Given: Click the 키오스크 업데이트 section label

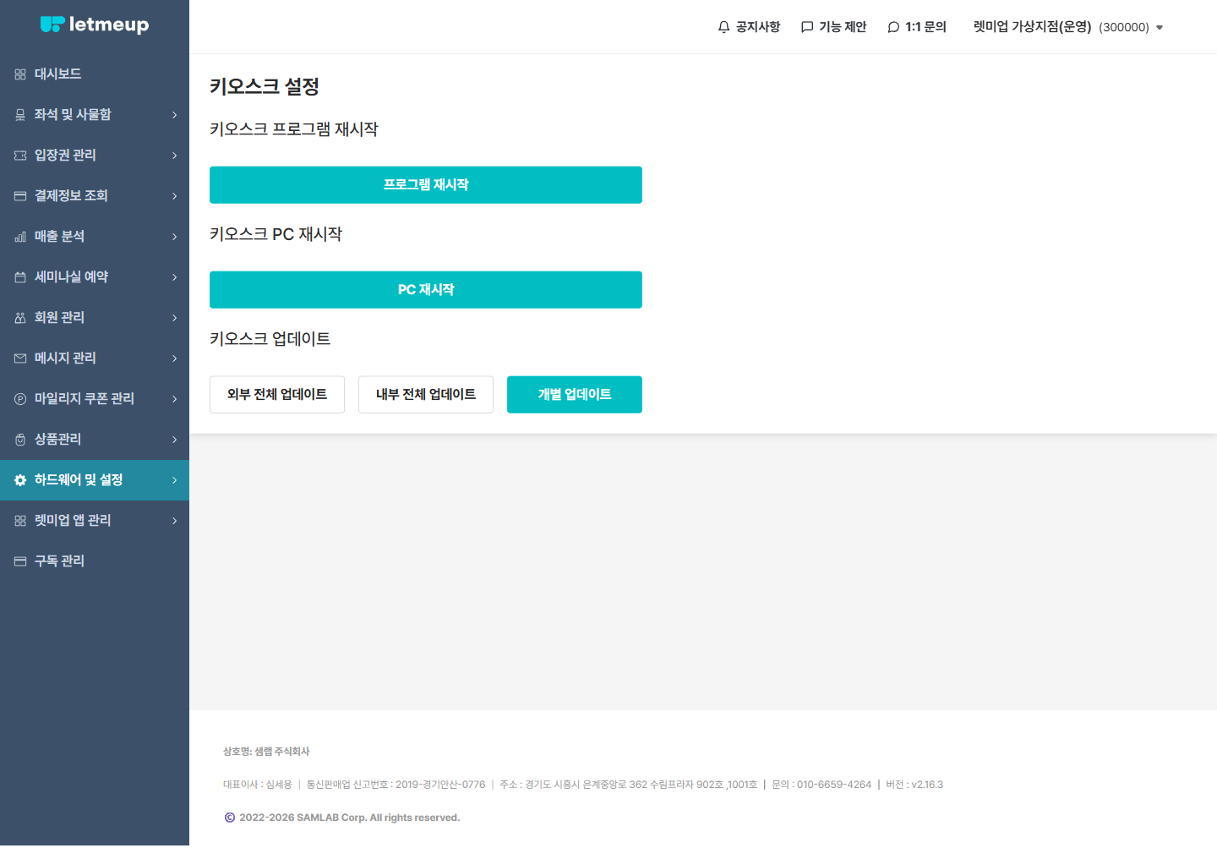Looking at the screenshot, I should pos(270,339).
